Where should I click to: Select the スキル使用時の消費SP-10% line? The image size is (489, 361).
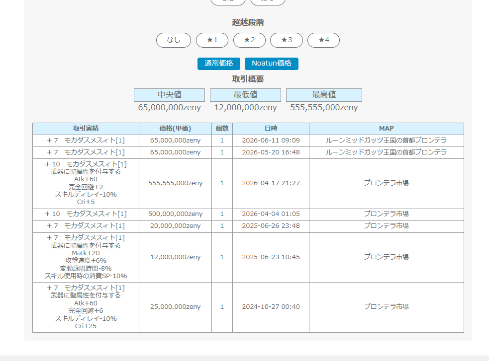[x=86, y=276]
